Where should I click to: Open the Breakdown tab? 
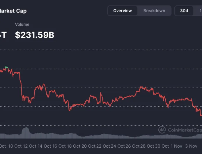154,11
